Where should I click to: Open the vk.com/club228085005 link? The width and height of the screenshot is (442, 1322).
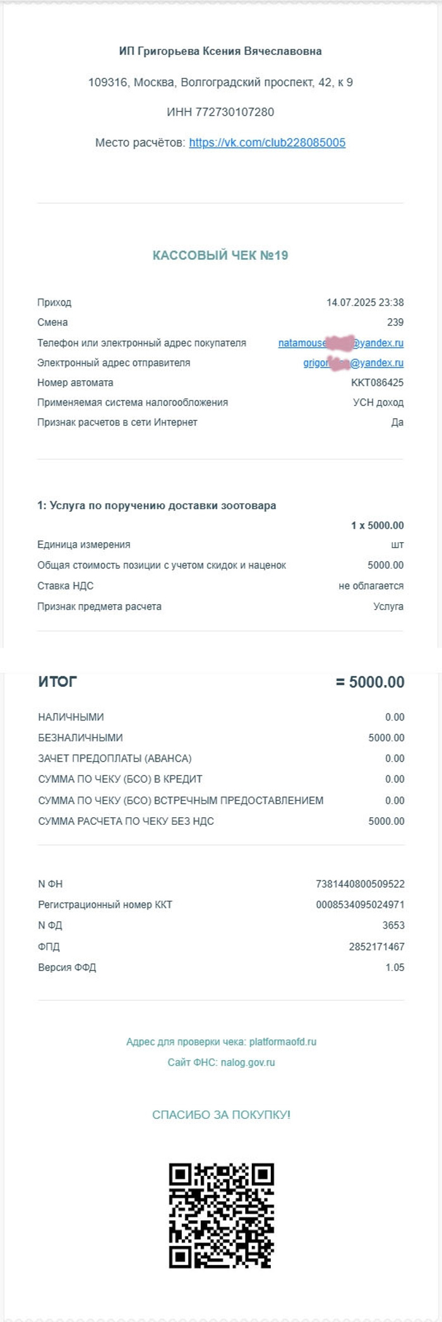[x=267, y=143]
